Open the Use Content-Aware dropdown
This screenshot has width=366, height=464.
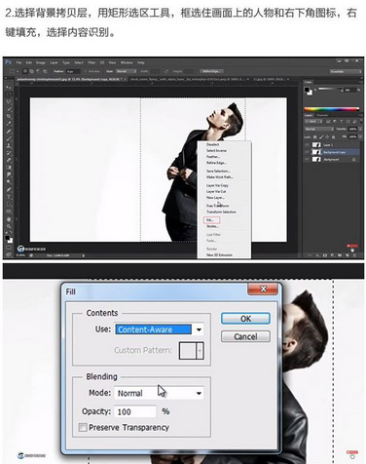(199, 329)
